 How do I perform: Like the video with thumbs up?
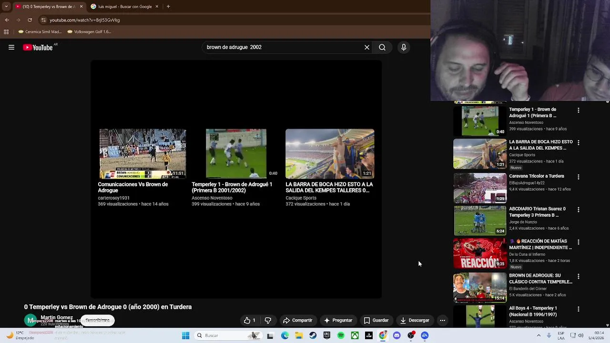coord(250,320)
